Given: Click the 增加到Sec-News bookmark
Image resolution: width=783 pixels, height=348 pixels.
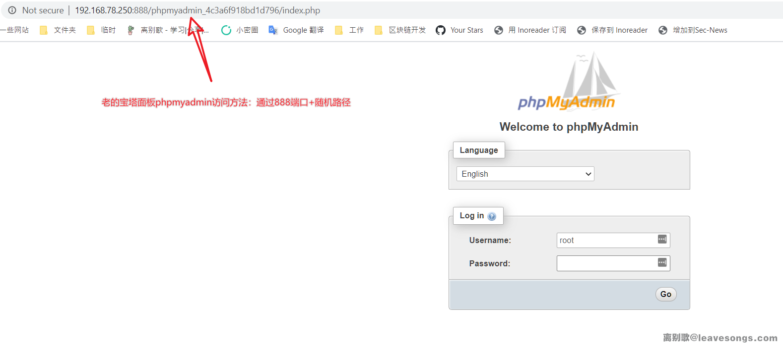Looking at the screenshot, I should [693, 30].
